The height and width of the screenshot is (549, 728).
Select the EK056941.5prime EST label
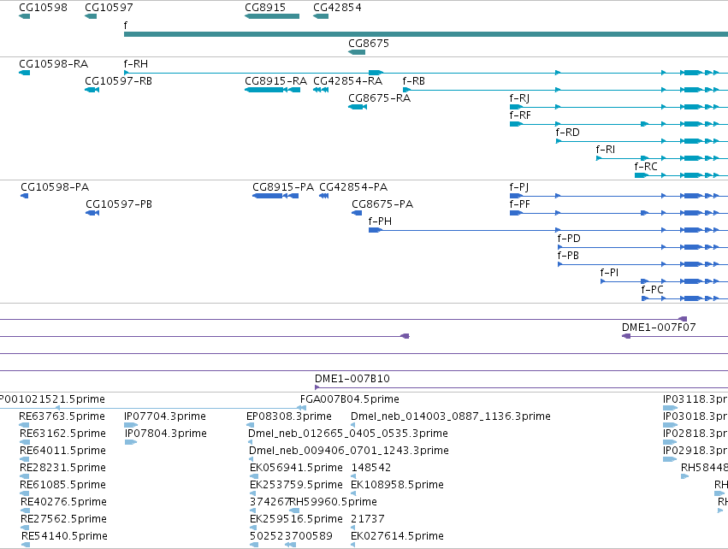[296, 468]
